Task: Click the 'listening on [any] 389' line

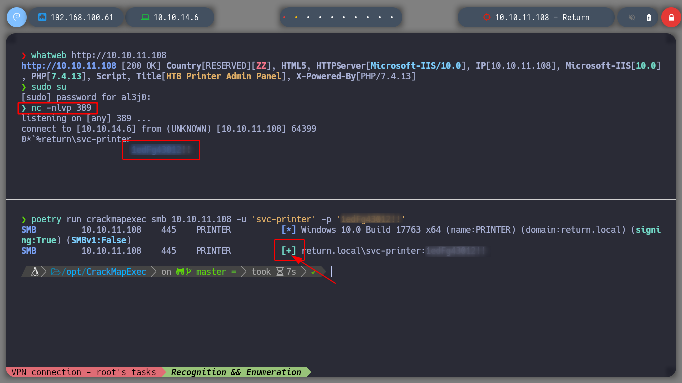Action: 86,118
